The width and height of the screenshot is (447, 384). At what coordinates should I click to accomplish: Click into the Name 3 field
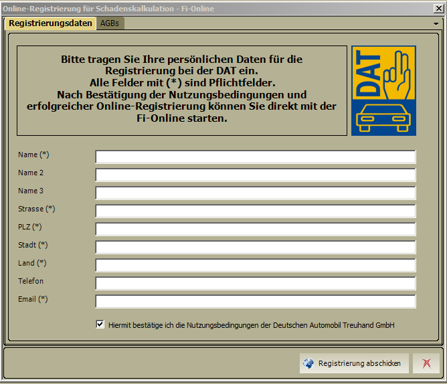(256, 193)
